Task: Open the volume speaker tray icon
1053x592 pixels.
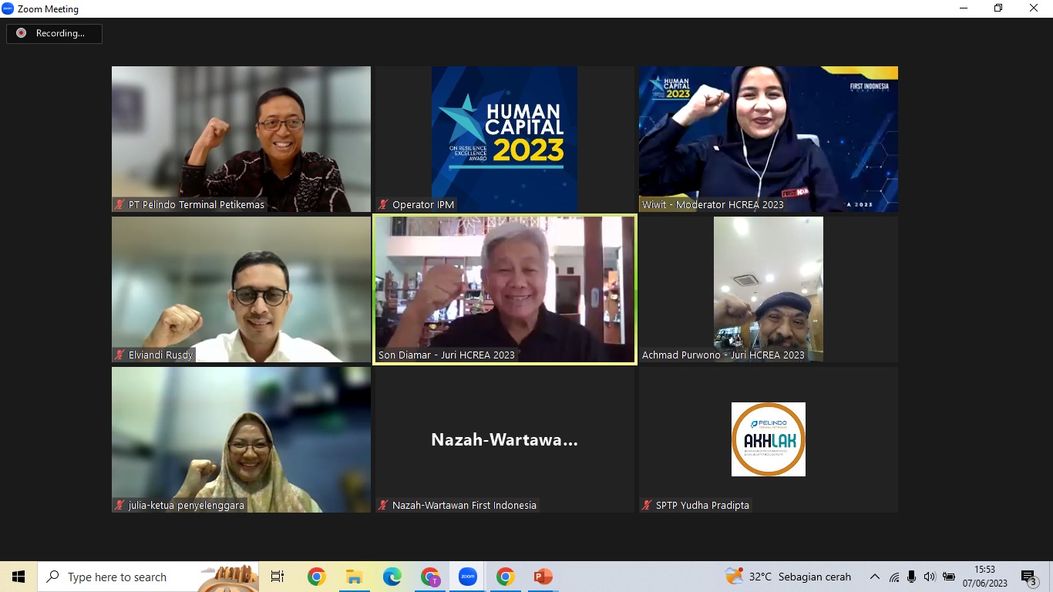Action: click(x=930, y=577)
